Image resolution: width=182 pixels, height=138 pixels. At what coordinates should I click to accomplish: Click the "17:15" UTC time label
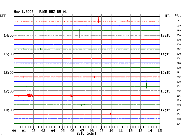(x=165, y=110)
